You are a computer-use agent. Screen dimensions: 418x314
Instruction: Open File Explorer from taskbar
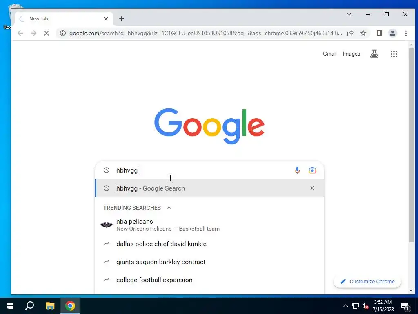click(x=50, y=306)
